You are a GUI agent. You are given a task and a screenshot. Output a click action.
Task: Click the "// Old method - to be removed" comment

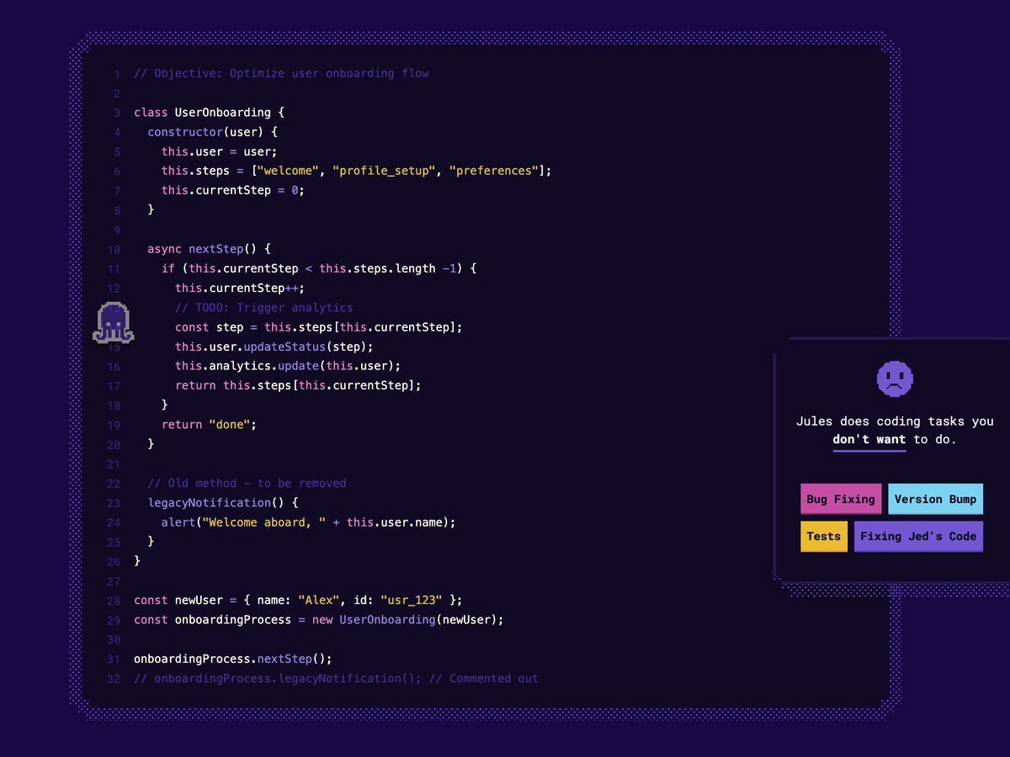pos(247,484)
